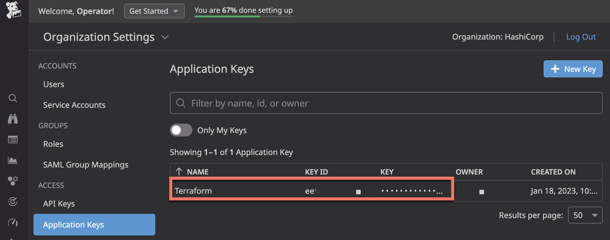Open the hexagons infrastructure sidebar icon
This screenshot has height=240, width=610.
[x=13, y=181]
